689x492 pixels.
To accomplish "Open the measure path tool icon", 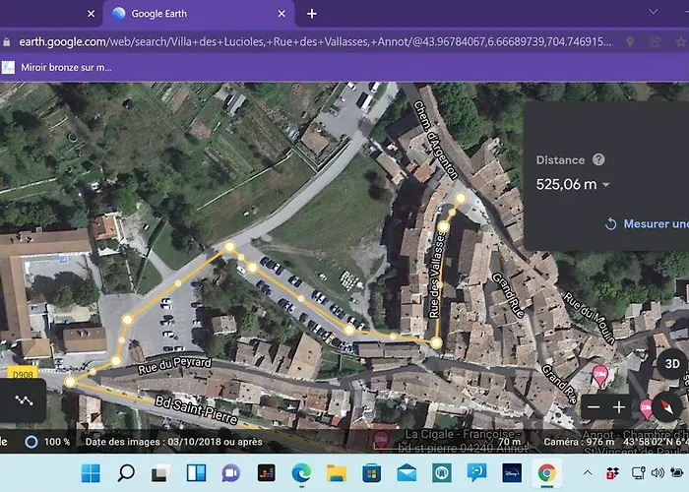I will (x=22, y=401).
